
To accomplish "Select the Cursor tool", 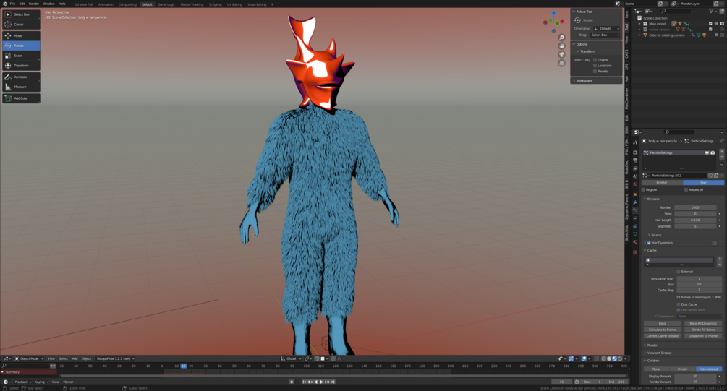I will coord(21,24).
